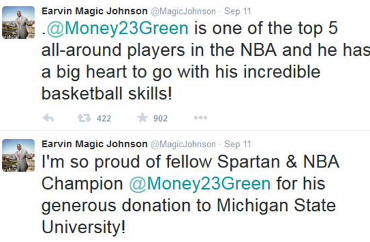Click the Earvin Magic Johnson name on first tweet
Image resolution: width=370 pixels, height=242 pixels.
pyautogui.click(x=94, y=11)
